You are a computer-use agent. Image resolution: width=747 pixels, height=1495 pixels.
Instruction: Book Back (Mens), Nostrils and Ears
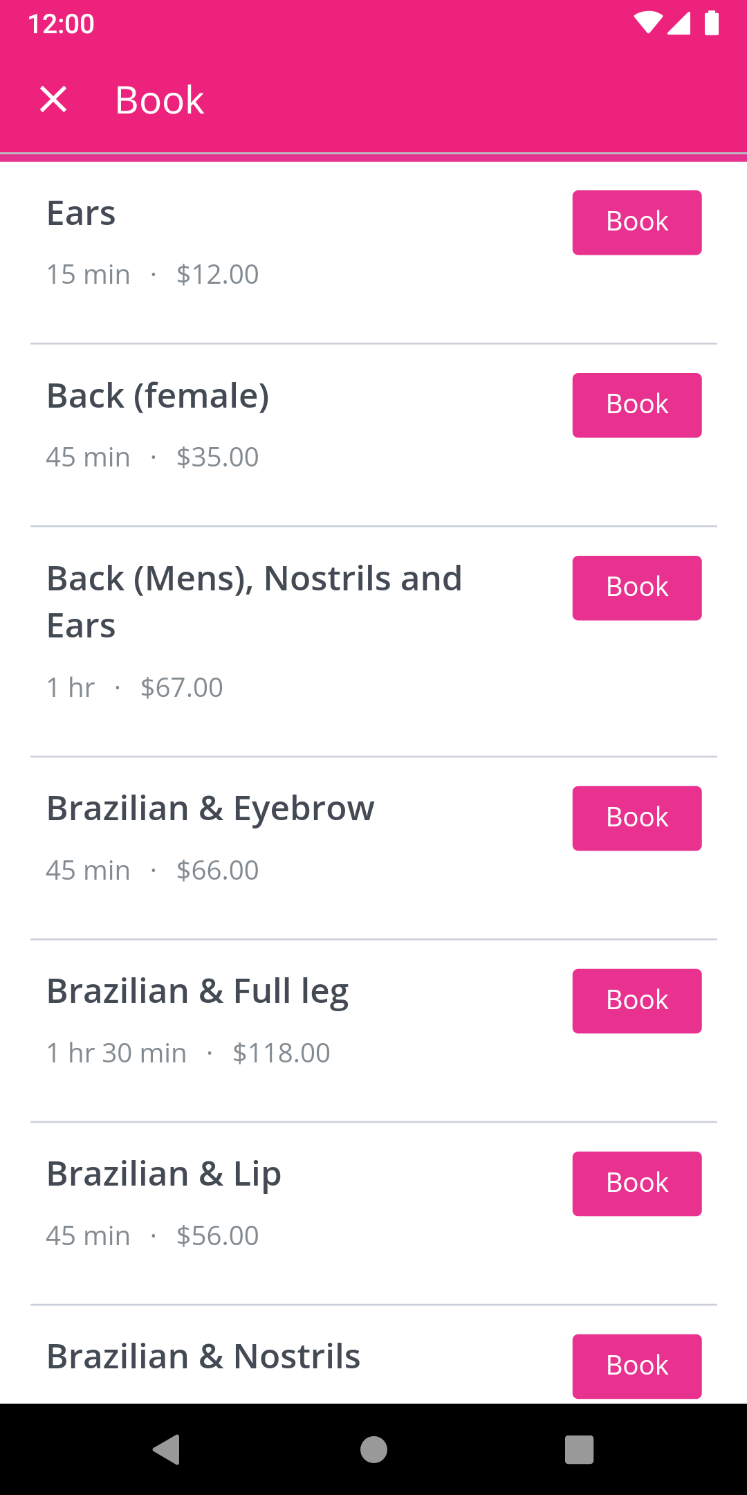point(637,588)
